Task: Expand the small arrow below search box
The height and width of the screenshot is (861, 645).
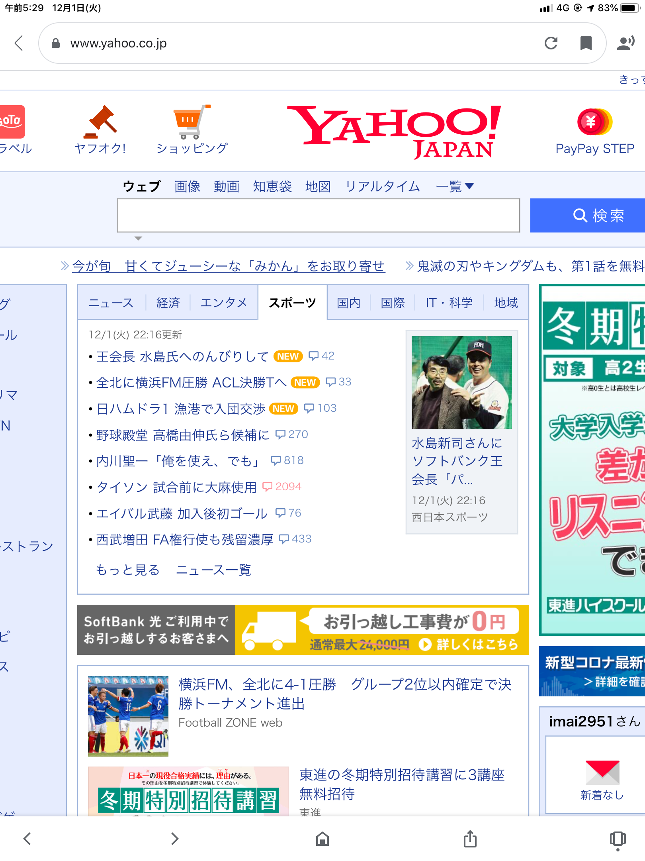Action: [138, 238]
